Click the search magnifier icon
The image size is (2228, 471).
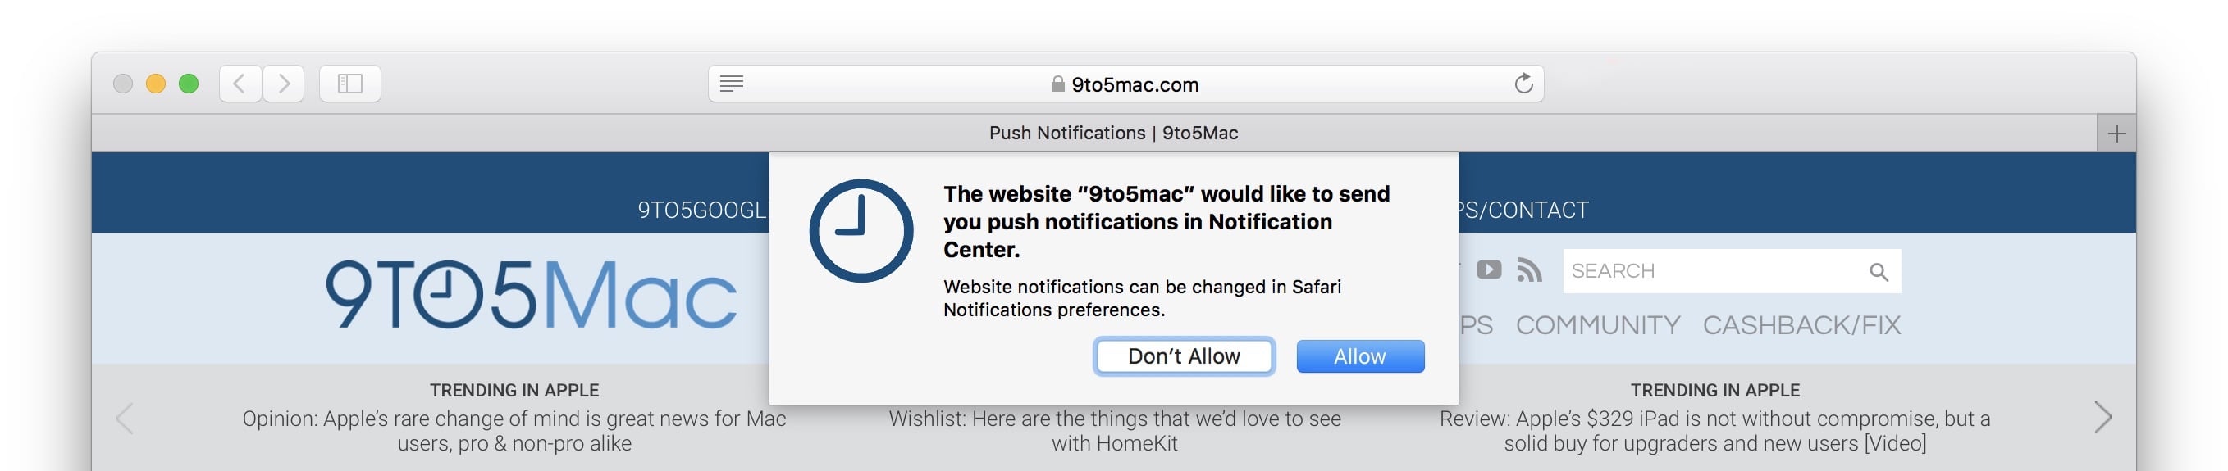point(1878,272)
